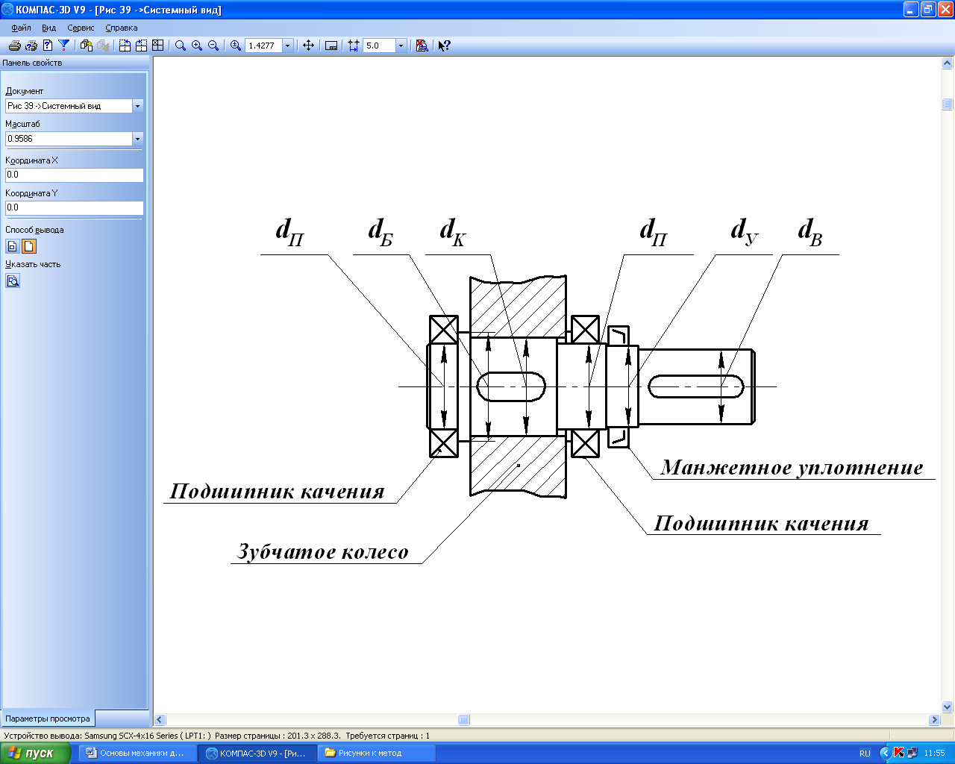Click the 11:55 system clock
955x764 pixels.
[x=934, y=754]
